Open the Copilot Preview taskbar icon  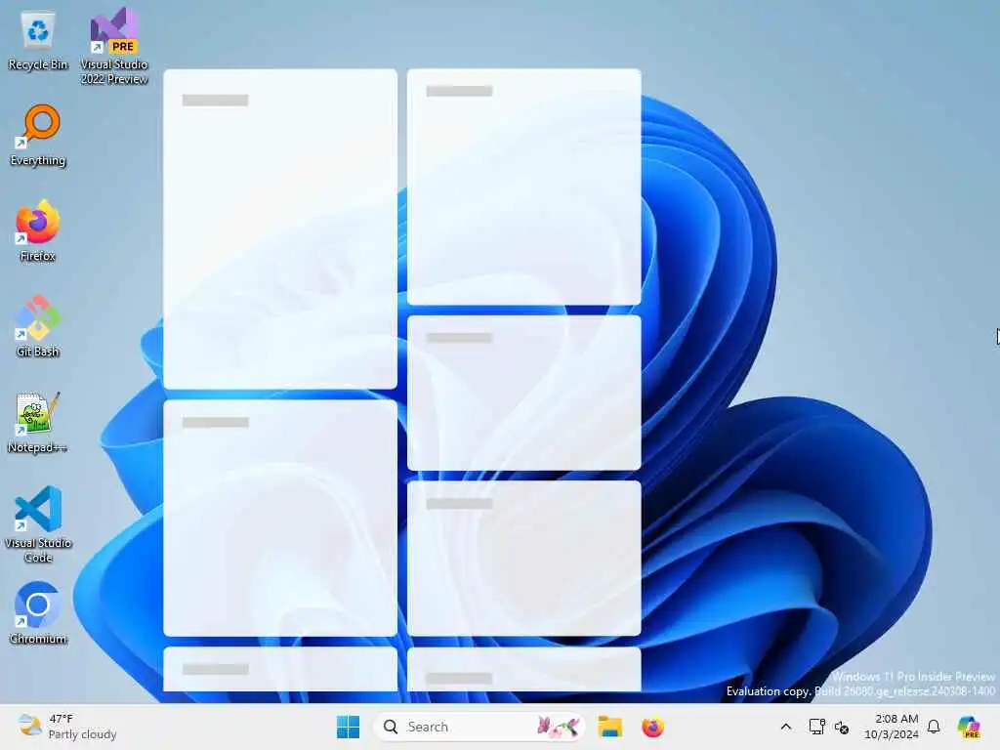point(969,727)
